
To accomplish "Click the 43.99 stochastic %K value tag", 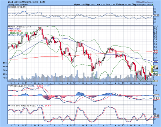I will (156, 115).
